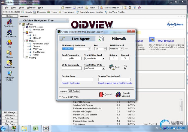
Task: Click the toolbar icon right of MIB Manager
Action: 125,8
